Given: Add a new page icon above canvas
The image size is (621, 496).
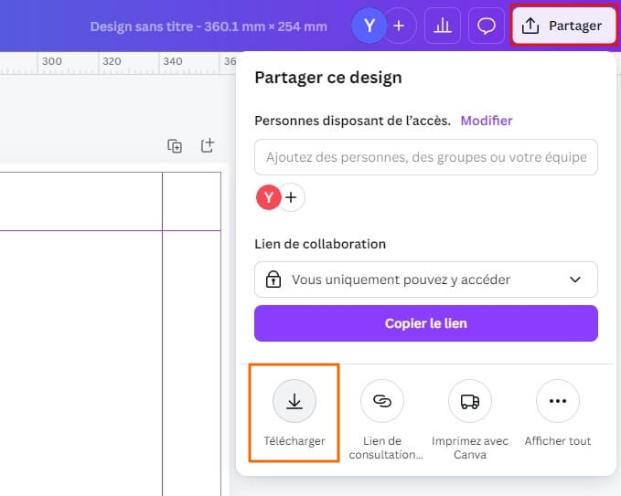Looking at the screenshot, I should point(207,145).
